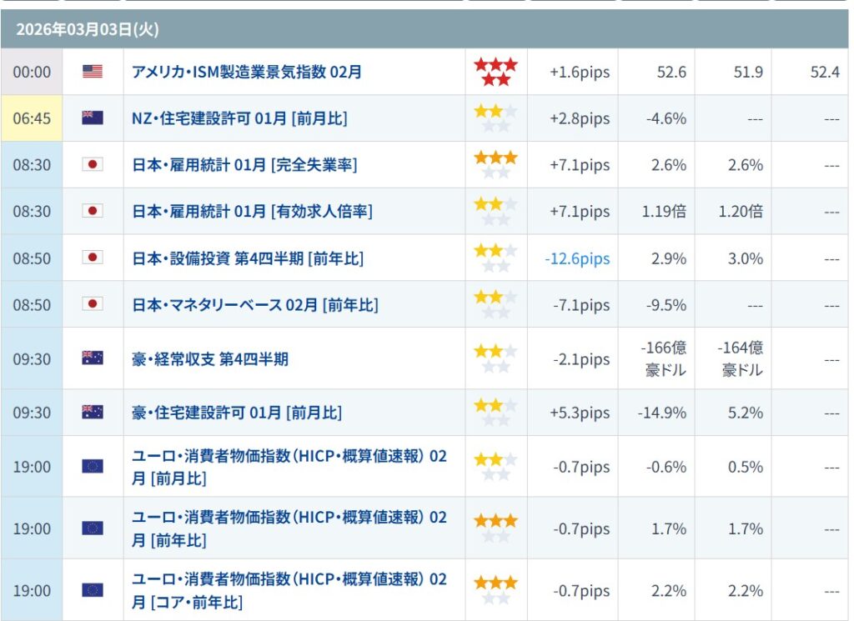This screenshot has width=854, height=621.
Task: Click the highlighted 06:45 time cell
Action: point(32,118)
